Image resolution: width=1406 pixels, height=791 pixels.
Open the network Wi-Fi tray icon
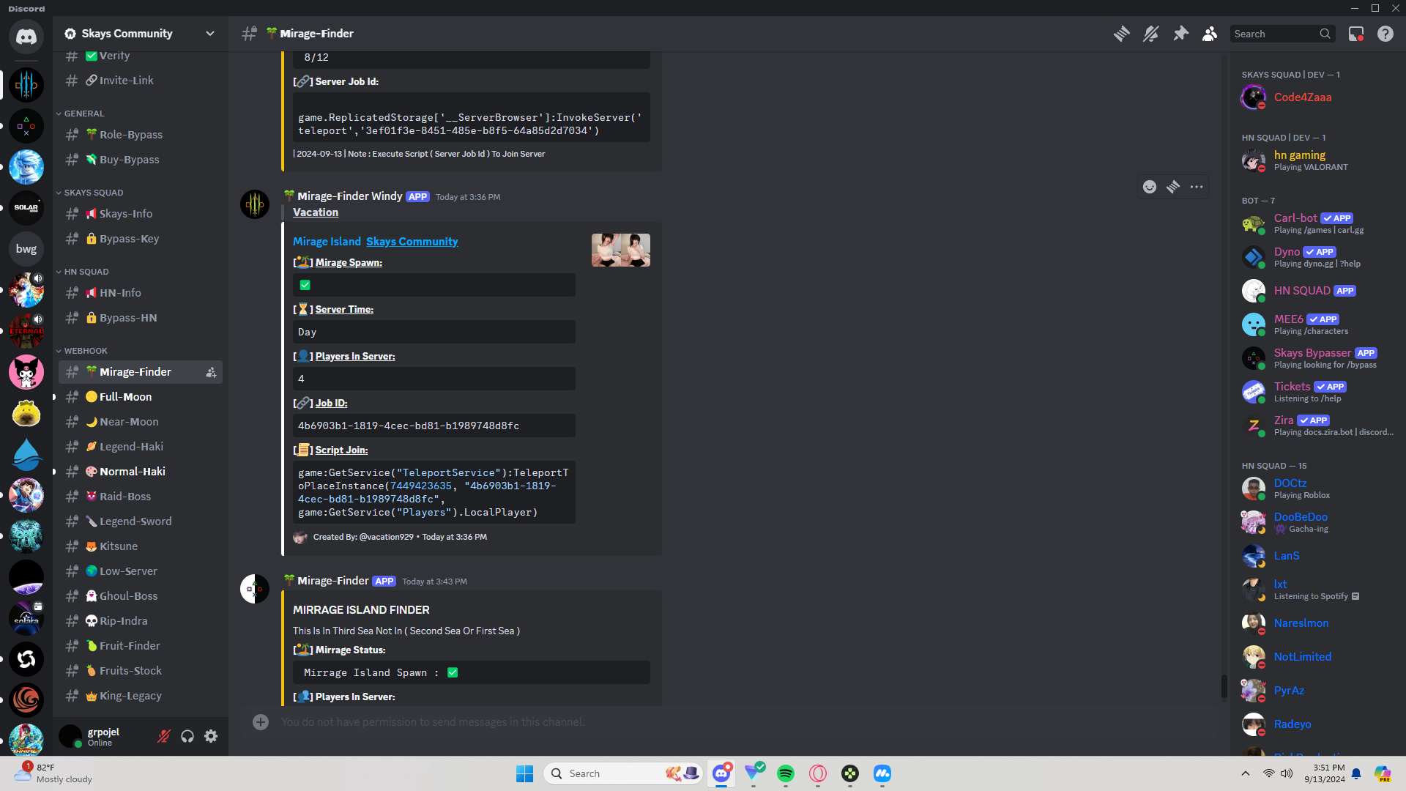tap(1268, 773)
